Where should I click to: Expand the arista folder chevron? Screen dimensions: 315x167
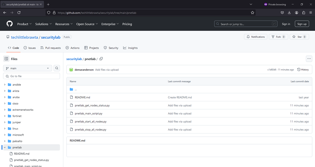coord(5,91)
